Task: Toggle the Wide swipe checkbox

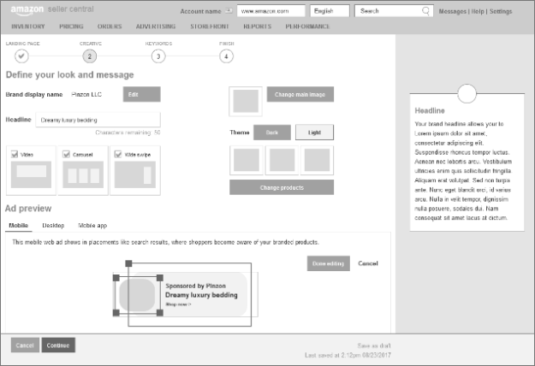Action: click(x=117, y=154)
